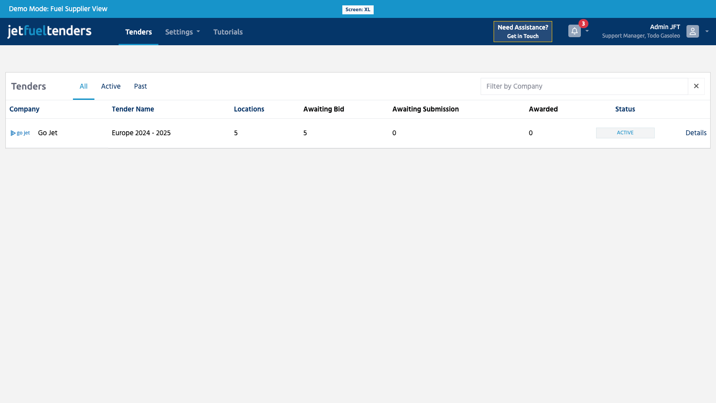Expand the Settings dropdown menu
This screenshot has height=403, width=716.
coord(182,32)
